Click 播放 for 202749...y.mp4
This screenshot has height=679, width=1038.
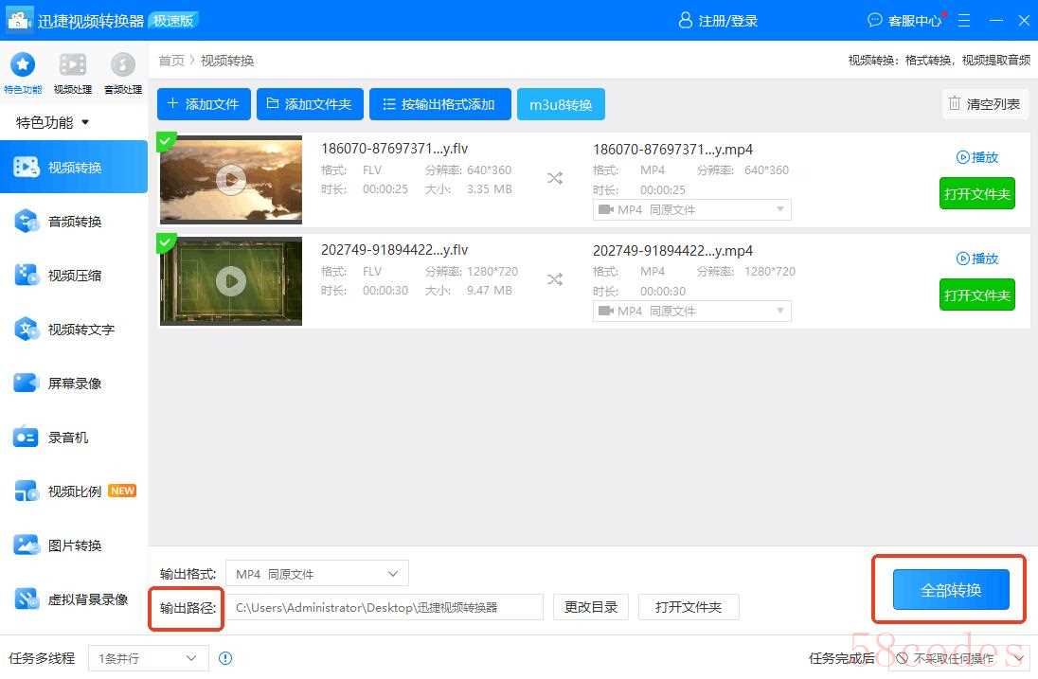(977, 259)
